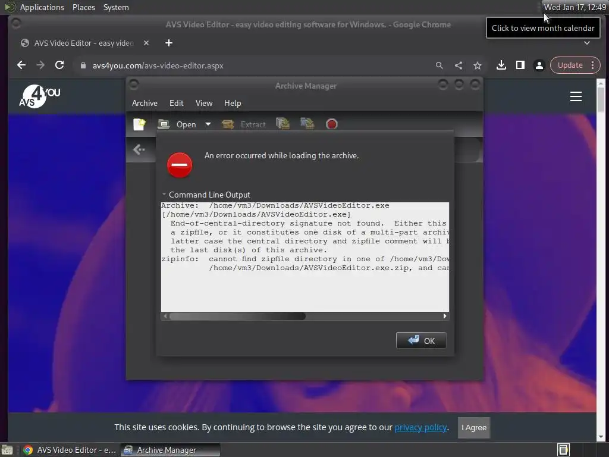Image resolution: width=609 pixels, height=457 pixels.
Task: Click OK to dismiss the error dialog
Action: (421, 340)
